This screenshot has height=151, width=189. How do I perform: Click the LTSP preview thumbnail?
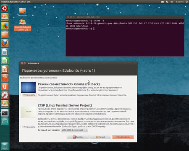click(x=28, y=112)
